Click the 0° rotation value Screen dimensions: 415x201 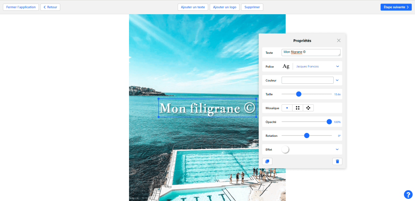(339, 136)
